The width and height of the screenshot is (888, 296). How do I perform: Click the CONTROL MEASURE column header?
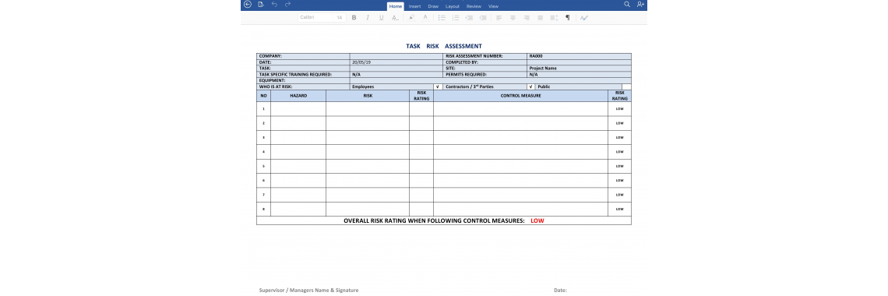click(520, 96)
